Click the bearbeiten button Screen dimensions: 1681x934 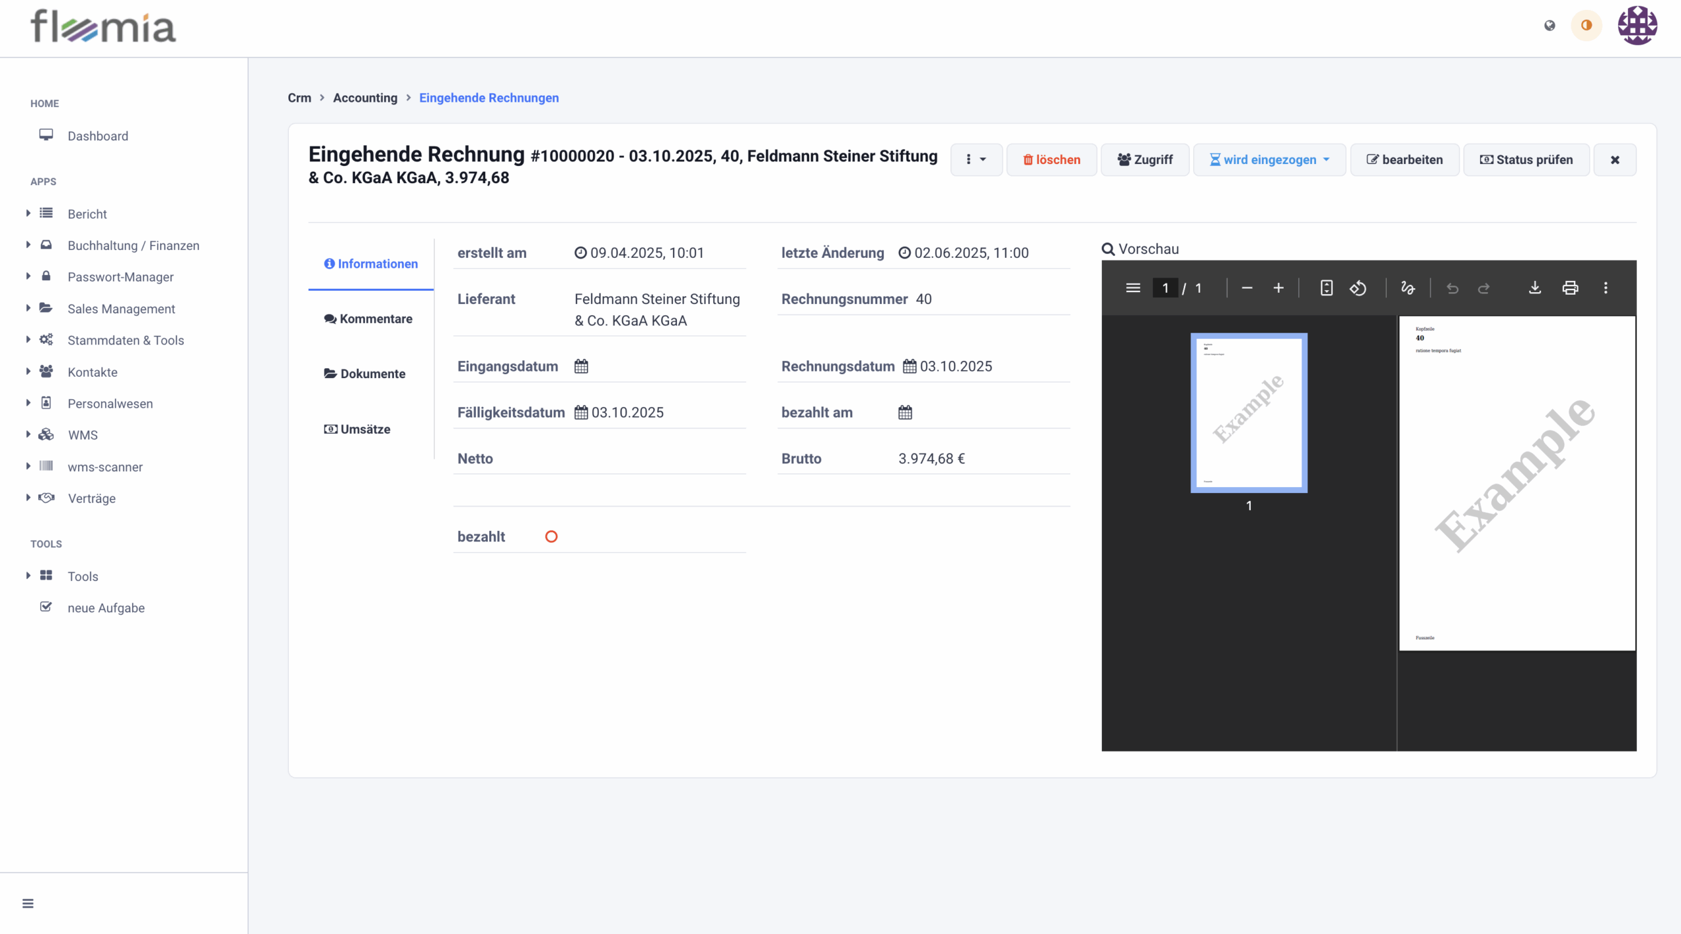click(x=1405, y=159)
